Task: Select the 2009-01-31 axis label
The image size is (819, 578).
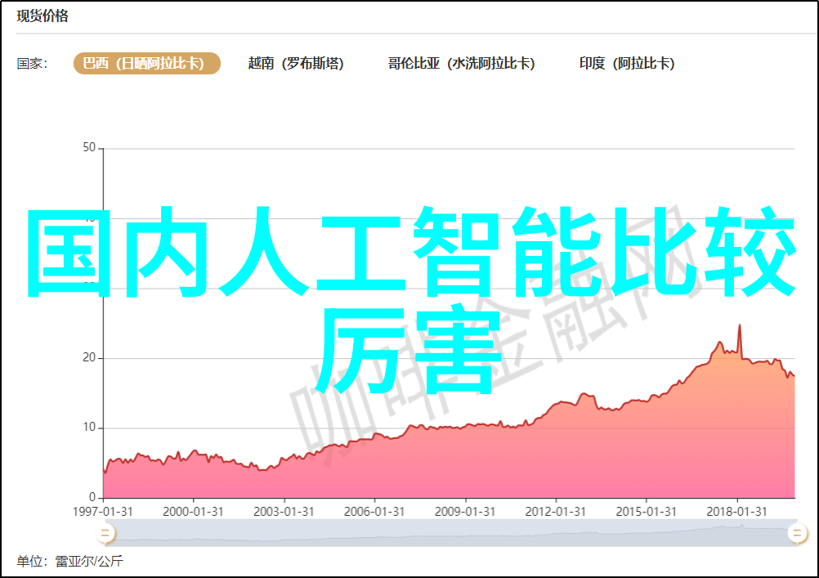Action: pos(466,511)
